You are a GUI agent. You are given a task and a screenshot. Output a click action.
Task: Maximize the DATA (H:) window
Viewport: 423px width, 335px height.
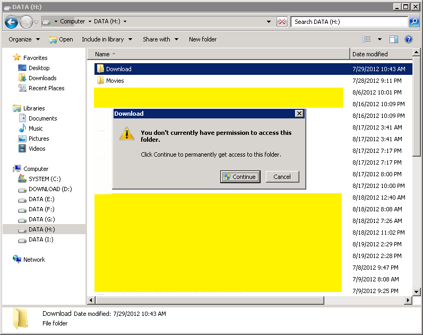tap(405, 7)
